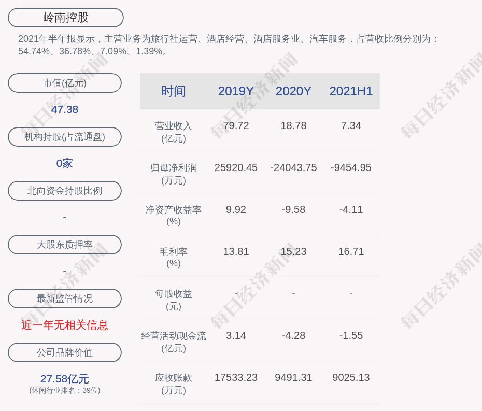Click the 岭南控股 company name pill

[66, 18]
